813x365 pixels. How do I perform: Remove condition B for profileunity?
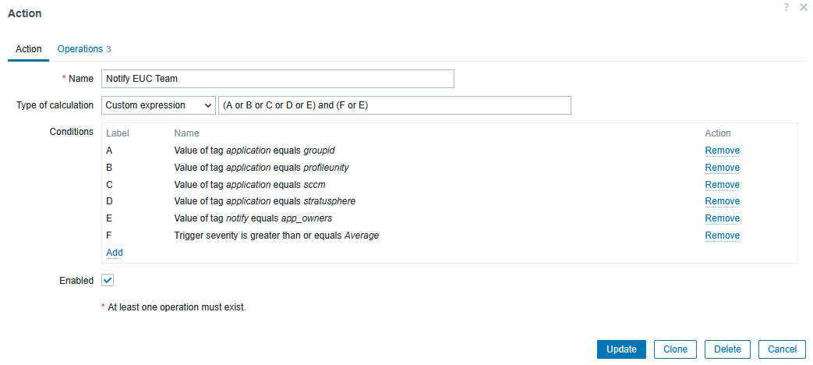[722, 168]
